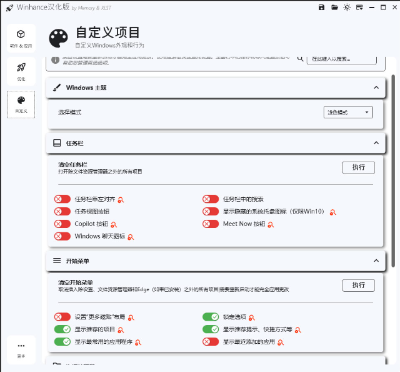Enable the 任务栏中的搜索 switch
Screen dimensions: 400x372
pyautogui.click(x=211, y=199)
